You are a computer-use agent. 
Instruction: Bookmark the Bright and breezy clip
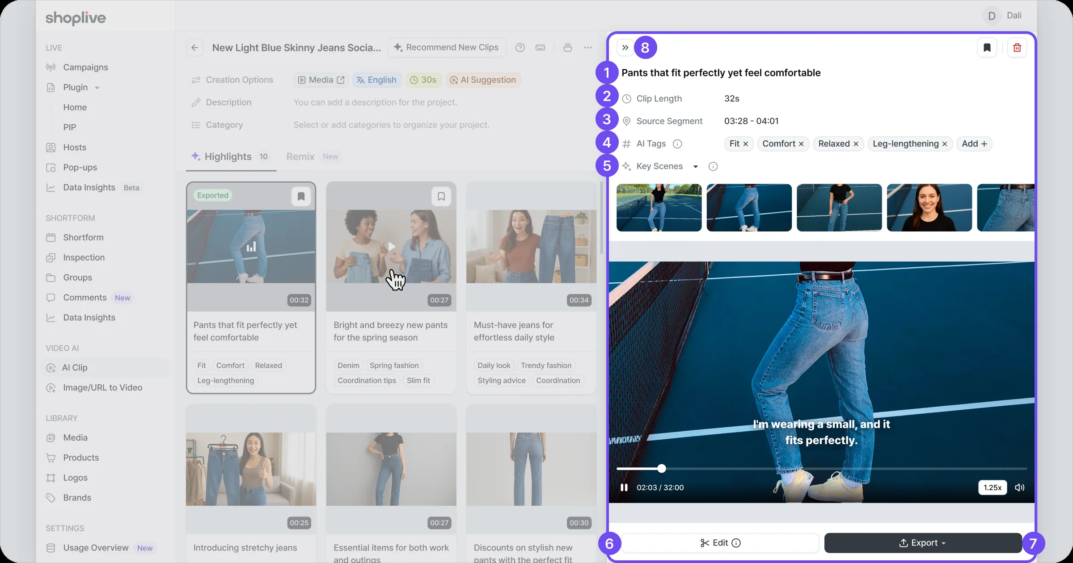point(441,196)
